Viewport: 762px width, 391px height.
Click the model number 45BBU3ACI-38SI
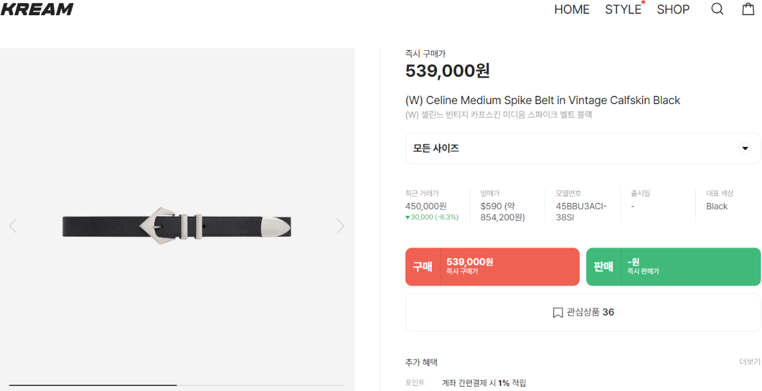[x=581, y=212]
